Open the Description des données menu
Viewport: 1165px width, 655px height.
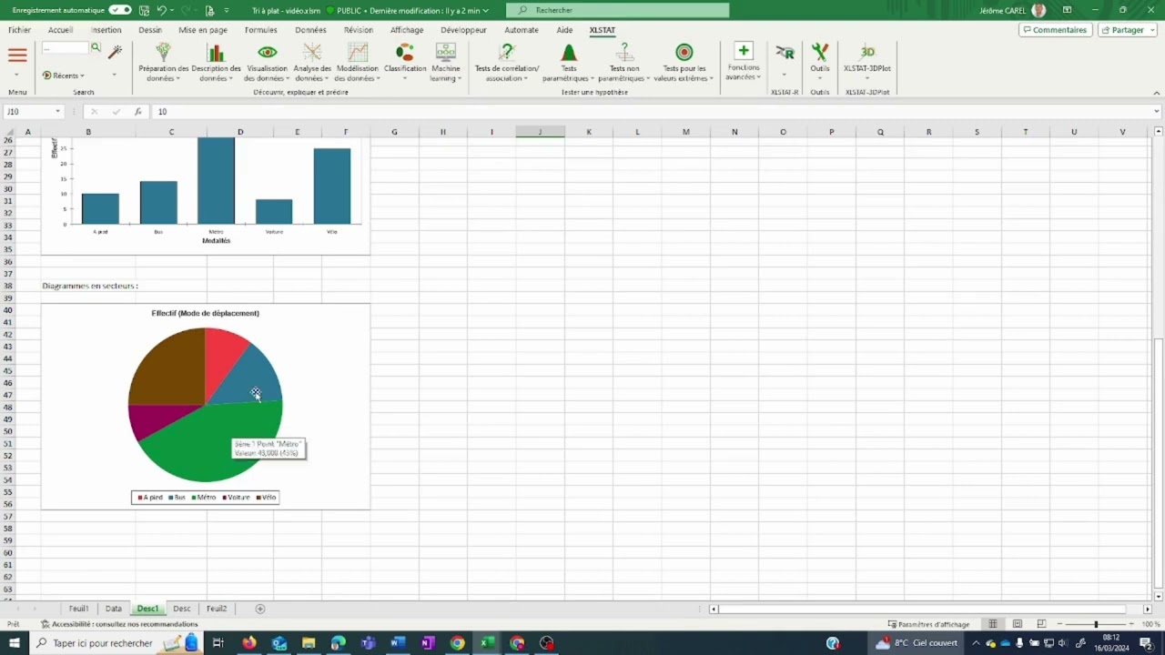tap(216, 62)
